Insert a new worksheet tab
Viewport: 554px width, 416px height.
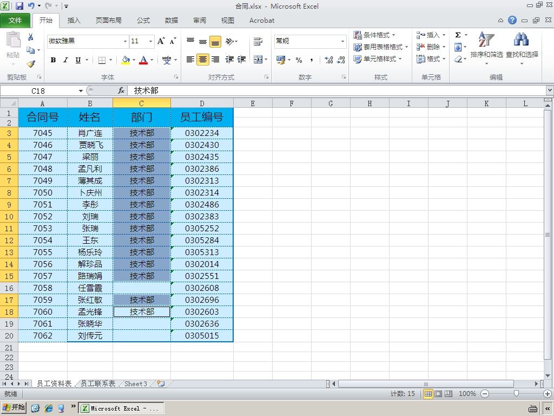pos(161,384)
